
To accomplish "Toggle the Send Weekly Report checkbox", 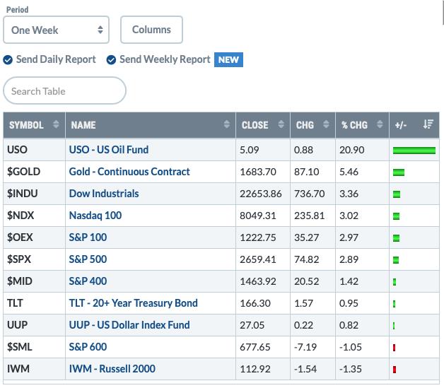I will click(111, 59).
